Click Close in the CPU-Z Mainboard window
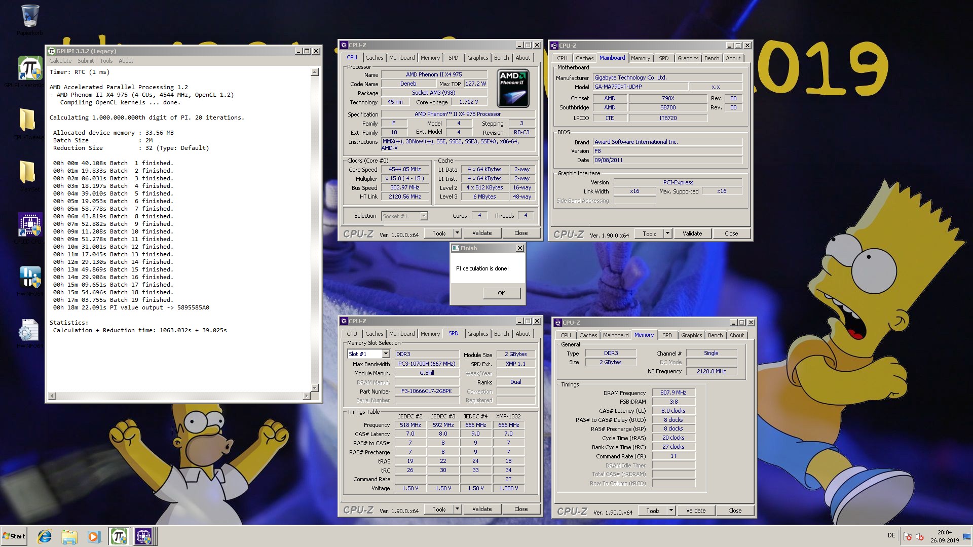Image resolution: width=973 pixels, height=547 pixels. coord(731,233)
